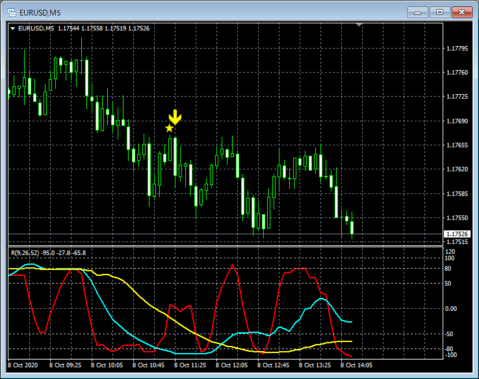Click the yellow down-arrow sell signal

pyautogui.click(x=175, y=117)
